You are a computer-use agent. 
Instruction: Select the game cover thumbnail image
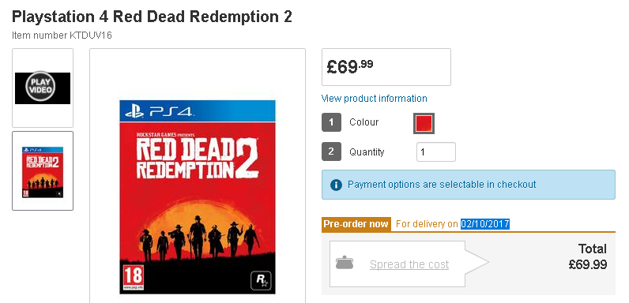tap(43, 172)
